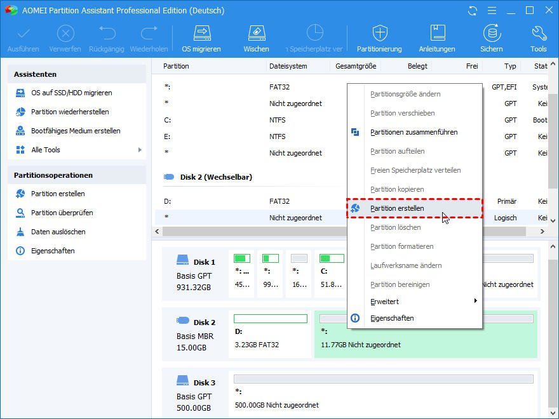The height and width of the screenshot is (419, 559).
Task: Click Partition löschen menu entry
Action: 415,227
